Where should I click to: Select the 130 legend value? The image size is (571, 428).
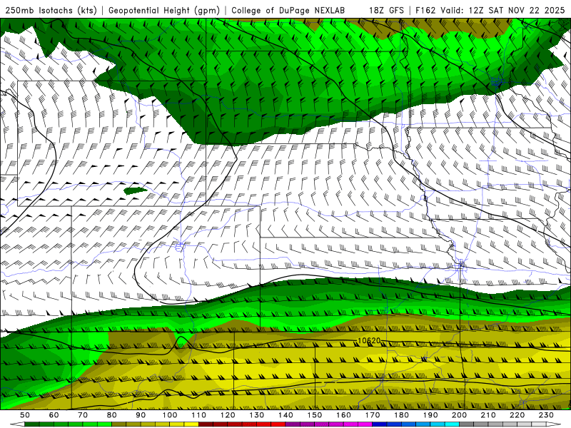257,415
